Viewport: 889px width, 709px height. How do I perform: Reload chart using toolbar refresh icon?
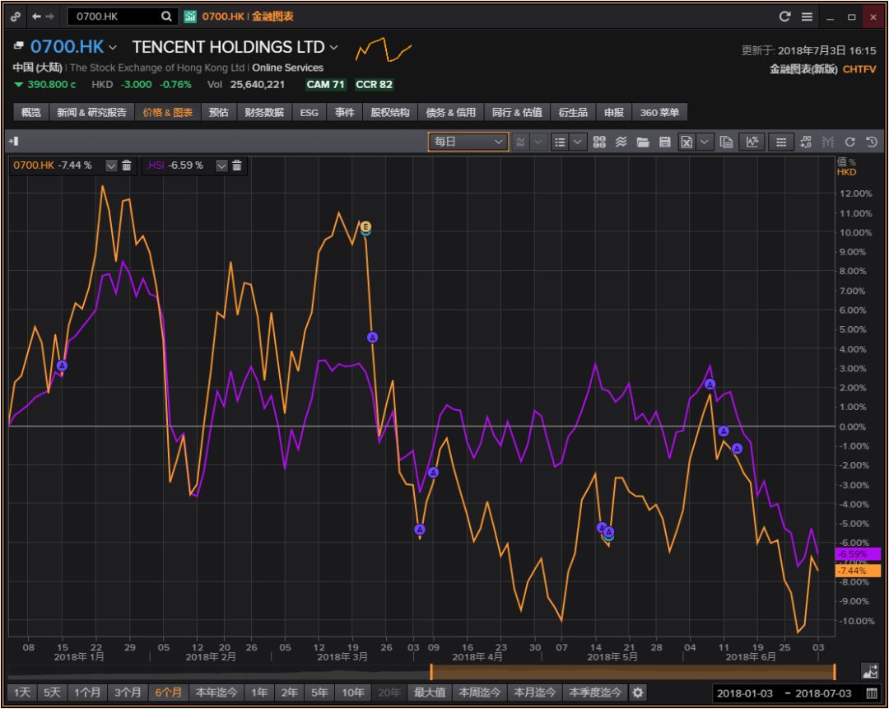pos(849,142)
